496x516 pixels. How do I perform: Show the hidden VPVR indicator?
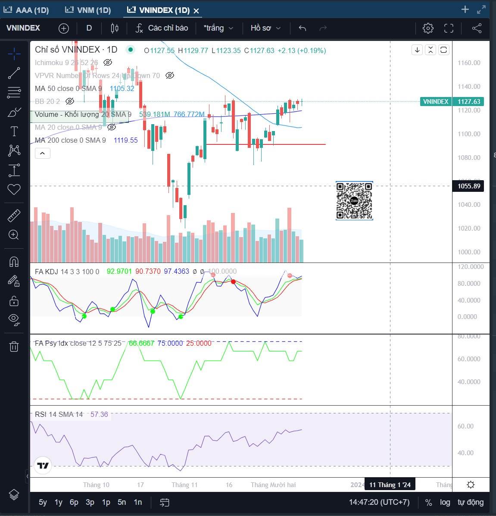coord(170,76)
